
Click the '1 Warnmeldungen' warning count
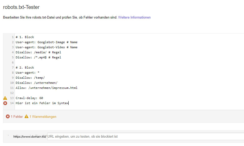pos(43,117)
